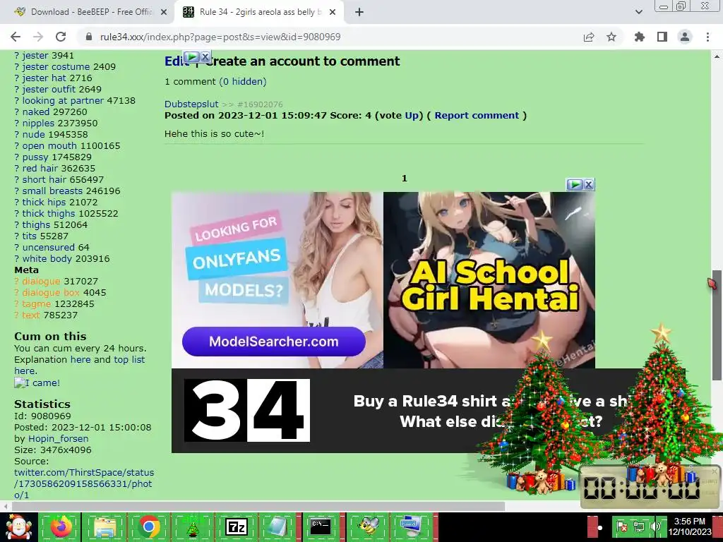
Task: Toggle the browser side panel icon
Action: click(x=662, y=37)
